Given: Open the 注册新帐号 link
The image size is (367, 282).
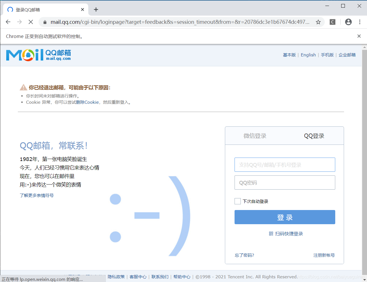Looking at the screenshot, I should (324, 255).
